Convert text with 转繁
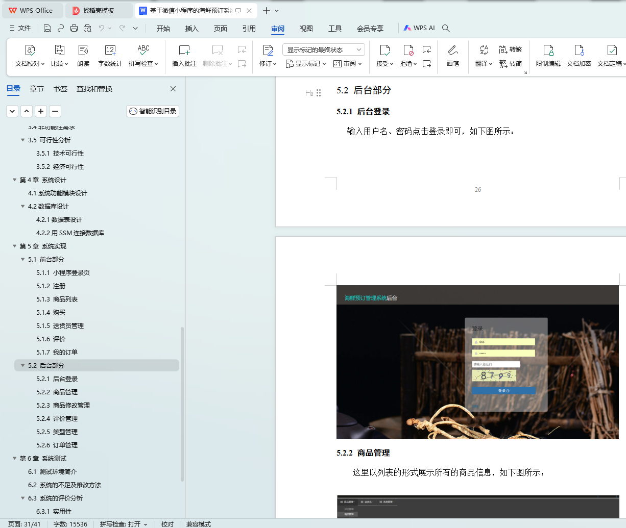The width and height of the screenshot is (626, 528). tap(511, 49)
